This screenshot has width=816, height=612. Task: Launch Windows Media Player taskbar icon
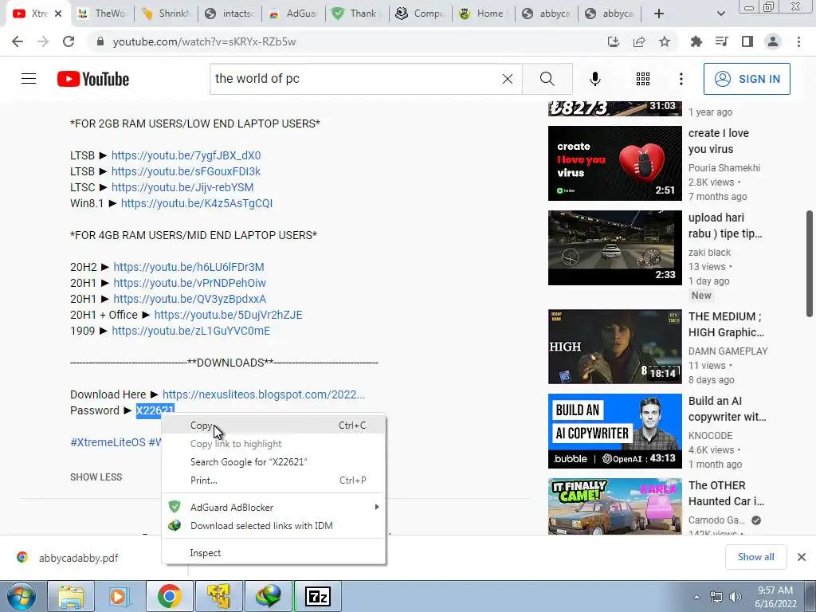[x=119, y=596]
